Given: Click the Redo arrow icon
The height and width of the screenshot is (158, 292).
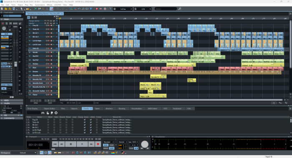Looking at the screenshot, I should pos(63,9).
